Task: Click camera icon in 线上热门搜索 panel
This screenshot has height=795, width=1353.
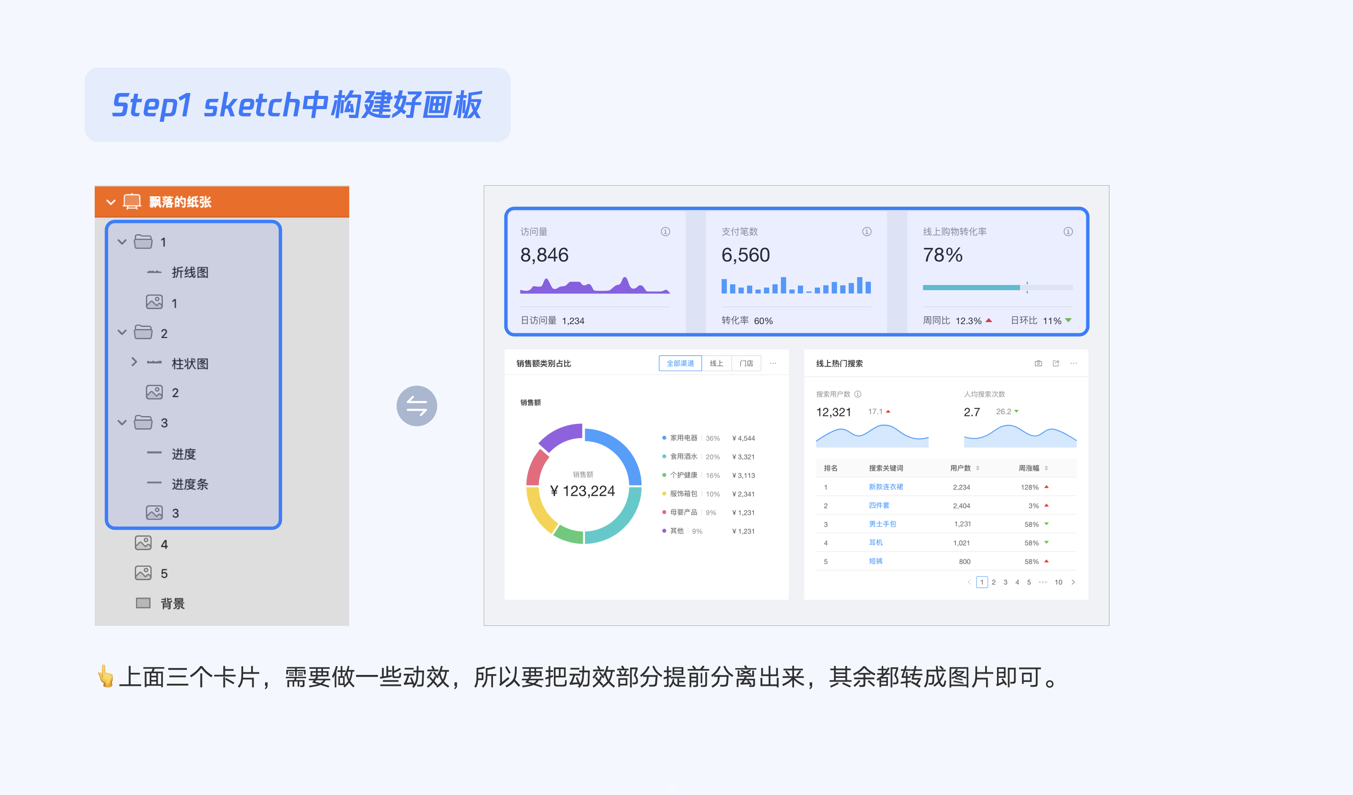Action: [1038, 364]
